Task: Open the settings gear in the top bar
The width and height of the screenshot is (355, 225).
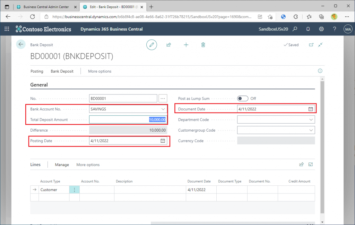Action: (321, 29)
